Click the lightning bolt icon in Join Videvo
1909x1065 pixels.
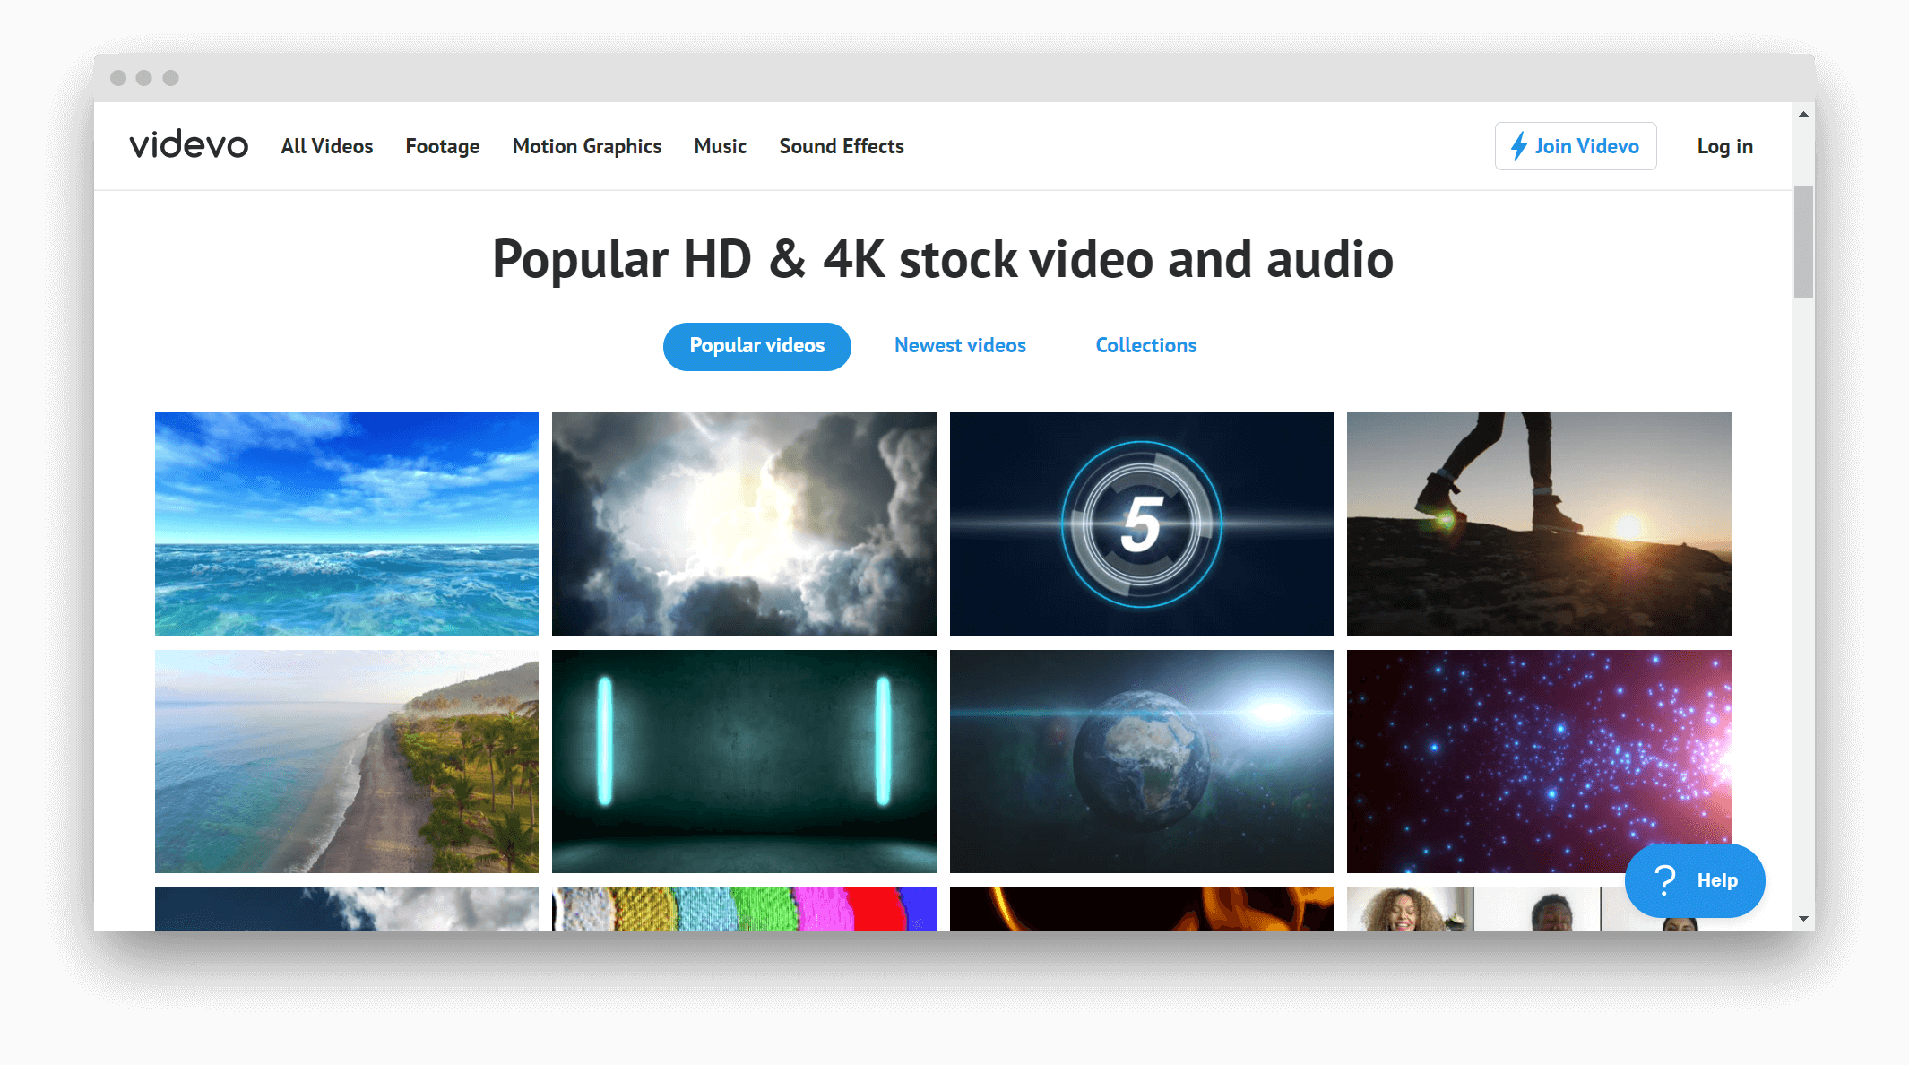pyautogui.click(x=1518, y=146)
